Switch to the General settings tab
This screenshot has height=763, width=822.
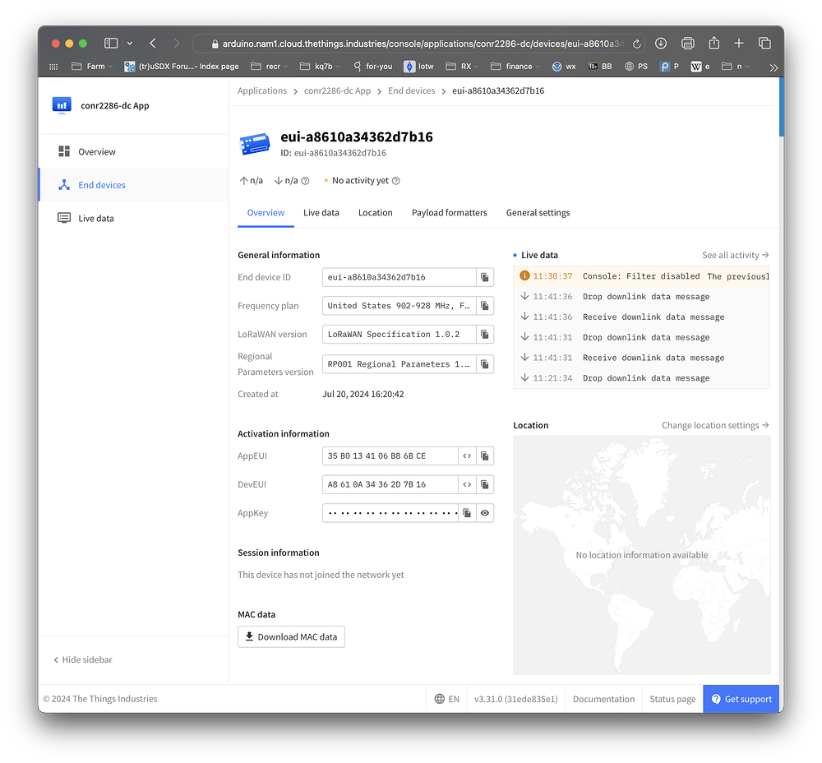538,213
